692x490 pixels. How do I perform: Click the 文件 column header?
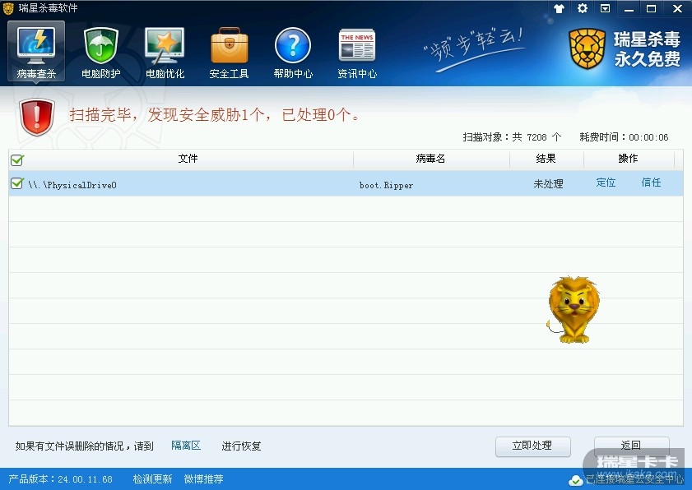(x=188, y=159)
